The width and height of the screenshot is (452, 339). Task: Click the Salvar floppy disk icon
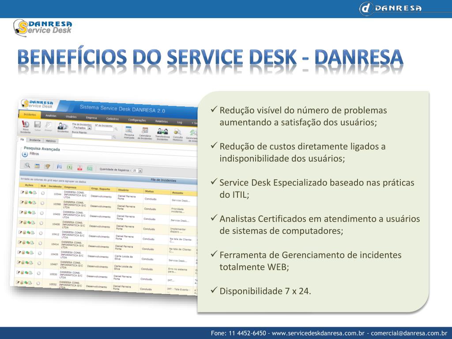pos(38,124)
